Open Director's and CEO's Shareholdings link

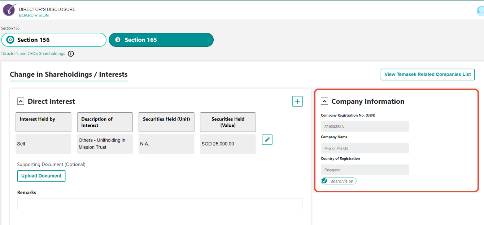click(x=33, y=54)
